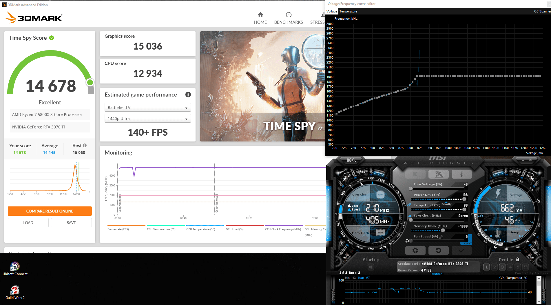Image resolution: width=551 pixels, height=305 pixels.
Task: Toggle the fan speed link chain icon
Action: click(x=441, y=237)
